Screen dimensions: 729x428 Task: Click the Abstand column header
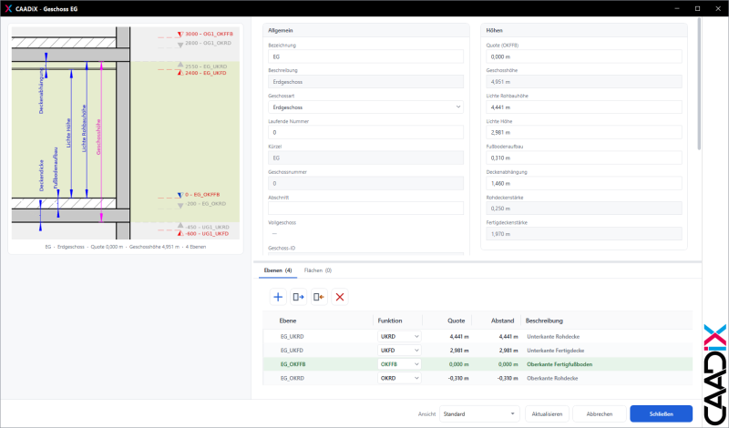point(503,321)
